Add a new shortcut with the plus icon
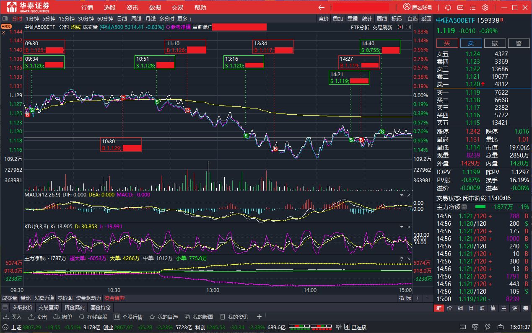Viewport: 532px width, 333px height. point(259,317)
